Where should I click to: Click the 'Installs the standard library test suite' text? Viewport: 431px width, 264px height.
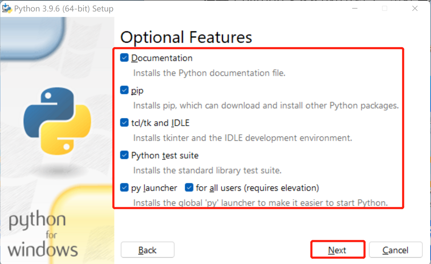pyautogui.click(x=207, y=171)
